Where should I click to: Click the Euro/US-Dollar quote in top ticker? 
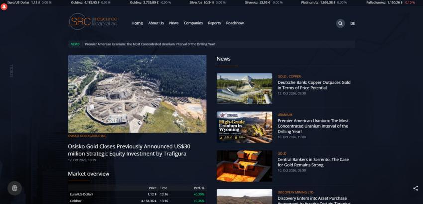coord(29,2)
